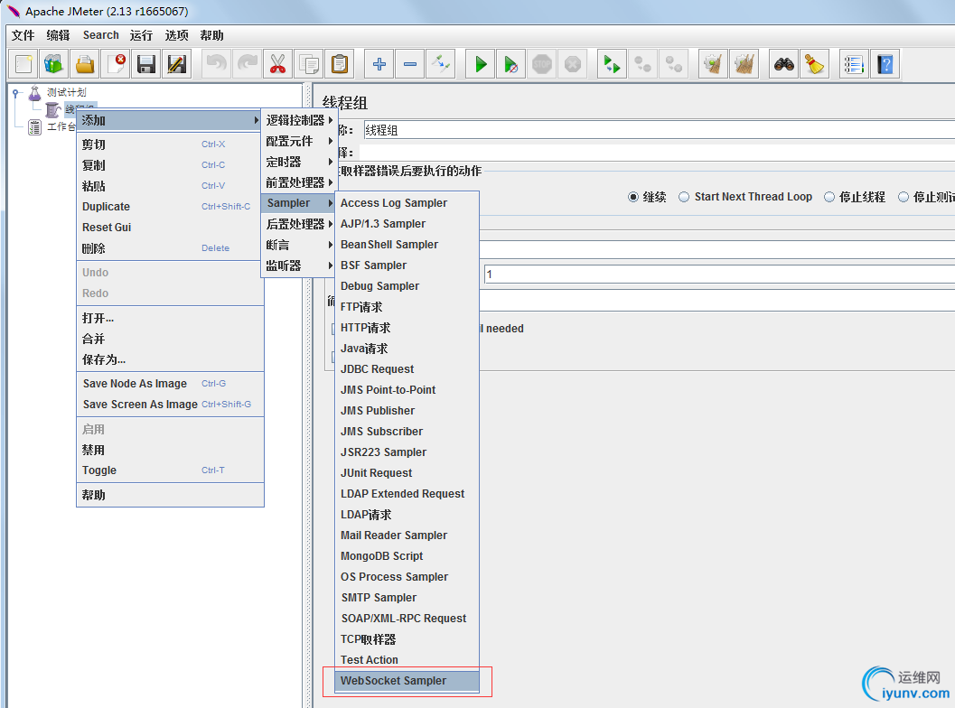This screenshot has height=708, width=955.
Task: Expand the 前置处理器 submenu
Action: pyautogui.click(x=298, y=182)
